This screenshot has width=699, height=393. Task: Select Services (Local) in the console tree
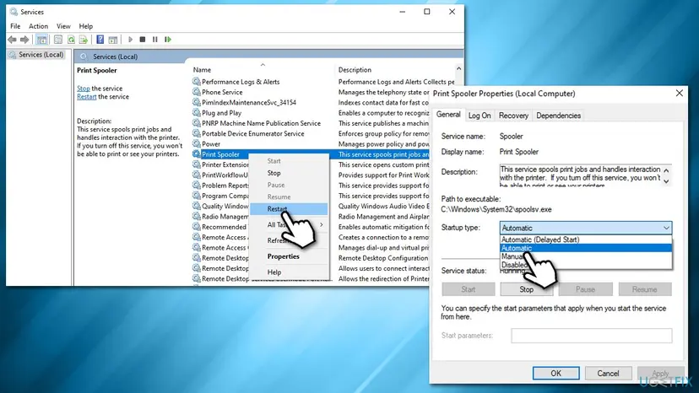coord(36,54)
